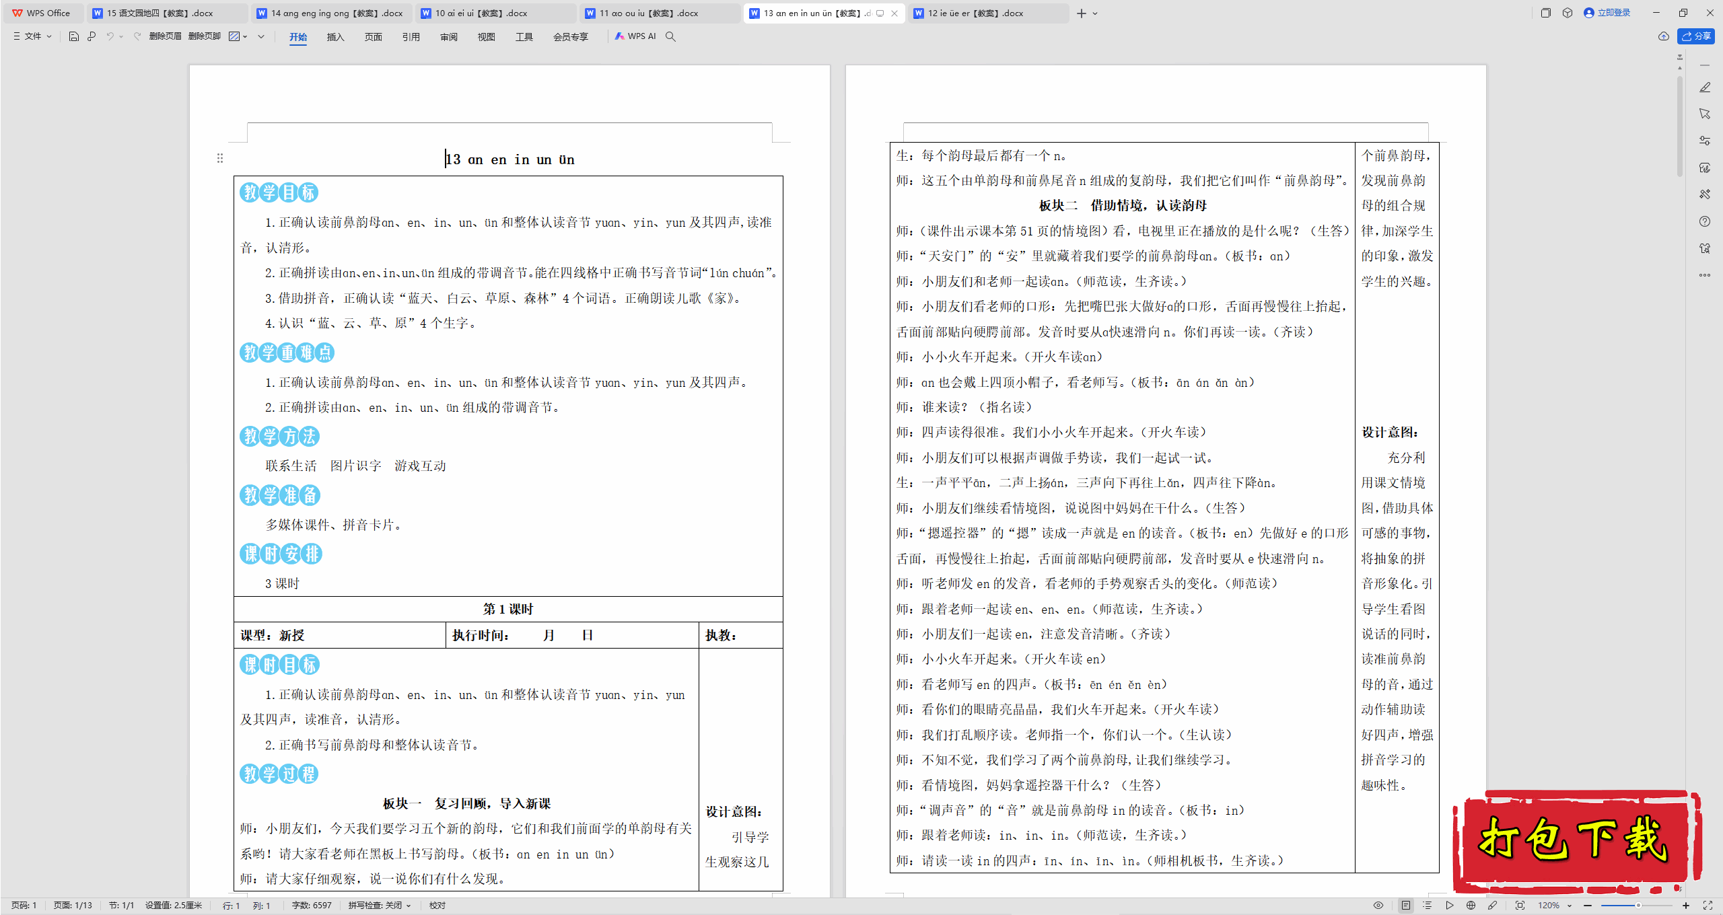The width and height of the screenshot is (1723, 915).
Task: Click the assistant icon below help in sidebar
Action: (x=1705, y=248)
